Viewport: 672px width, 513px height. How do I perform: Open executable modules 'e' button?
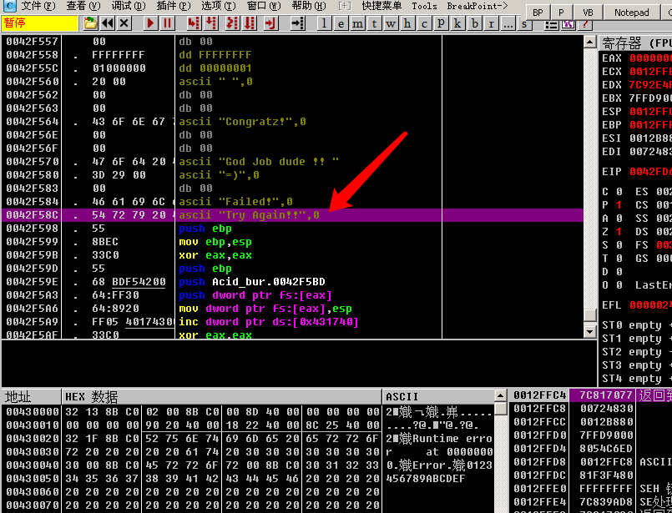click(x=341, y=23)
